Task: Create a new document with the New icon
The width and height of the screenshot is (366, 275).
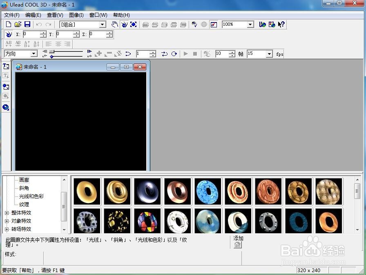Action: tap(9, 24)
